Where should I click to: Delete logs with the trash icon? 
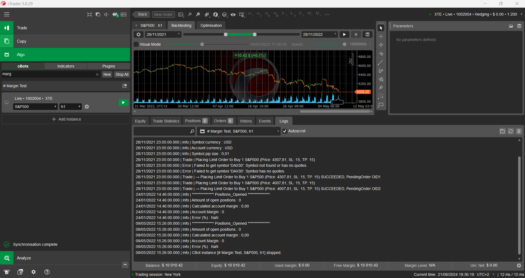click(519, 131)
